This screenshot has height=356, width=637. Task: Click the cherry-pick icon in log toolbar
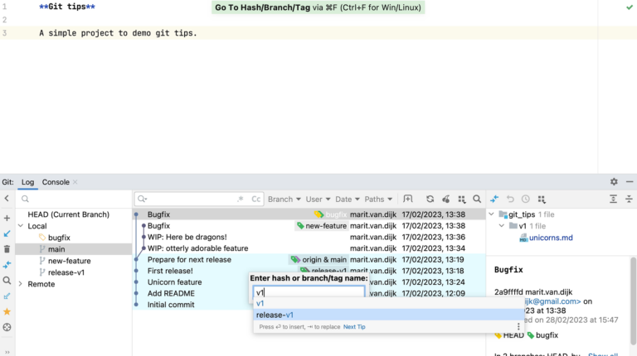tap(445, 200)
